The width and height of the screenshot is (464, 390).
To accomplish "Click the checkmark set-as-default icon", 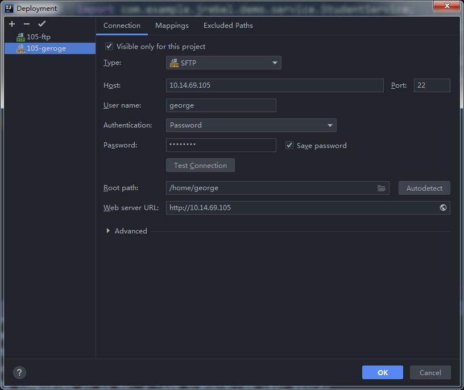I will 42,24.
